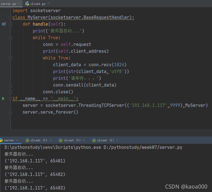The image size is (212, 192).
Task: Click the Python file icon on client.py tab
Action: [27, 4]
